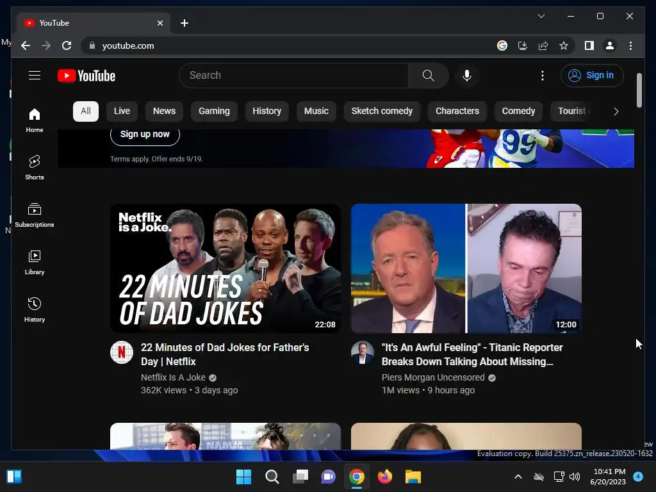Show hidden system tray icons
The width and height of the screenshot is (656, 492).
tap(518, 477)
